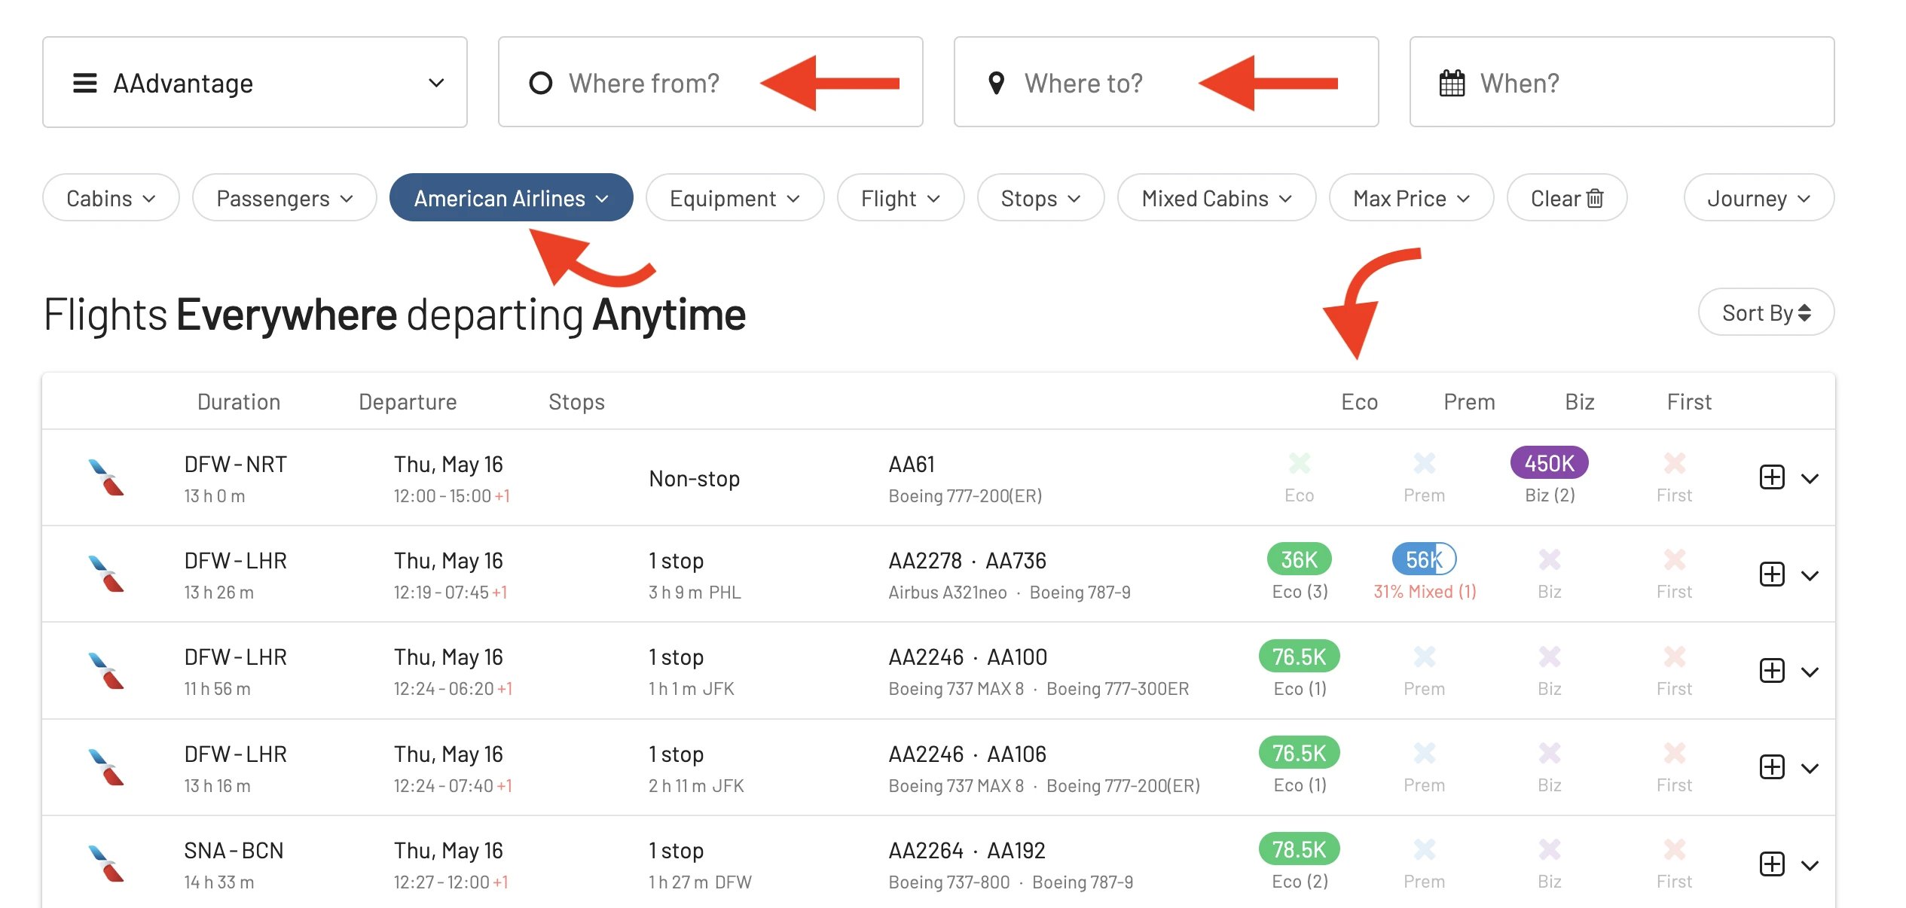
Task: Click the Biz column header
Action: (x=1579, y=402)
